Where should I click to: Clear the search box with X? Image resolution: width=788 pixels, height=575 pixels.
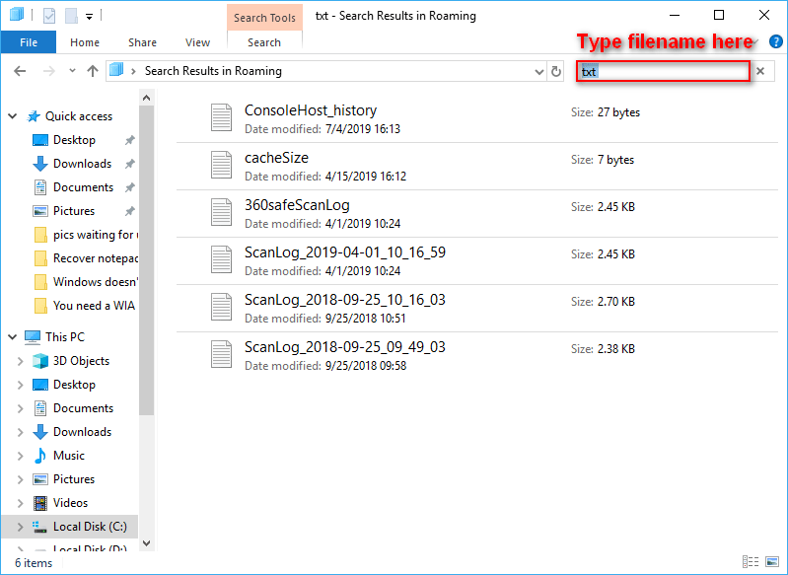[x=760, y=71]
